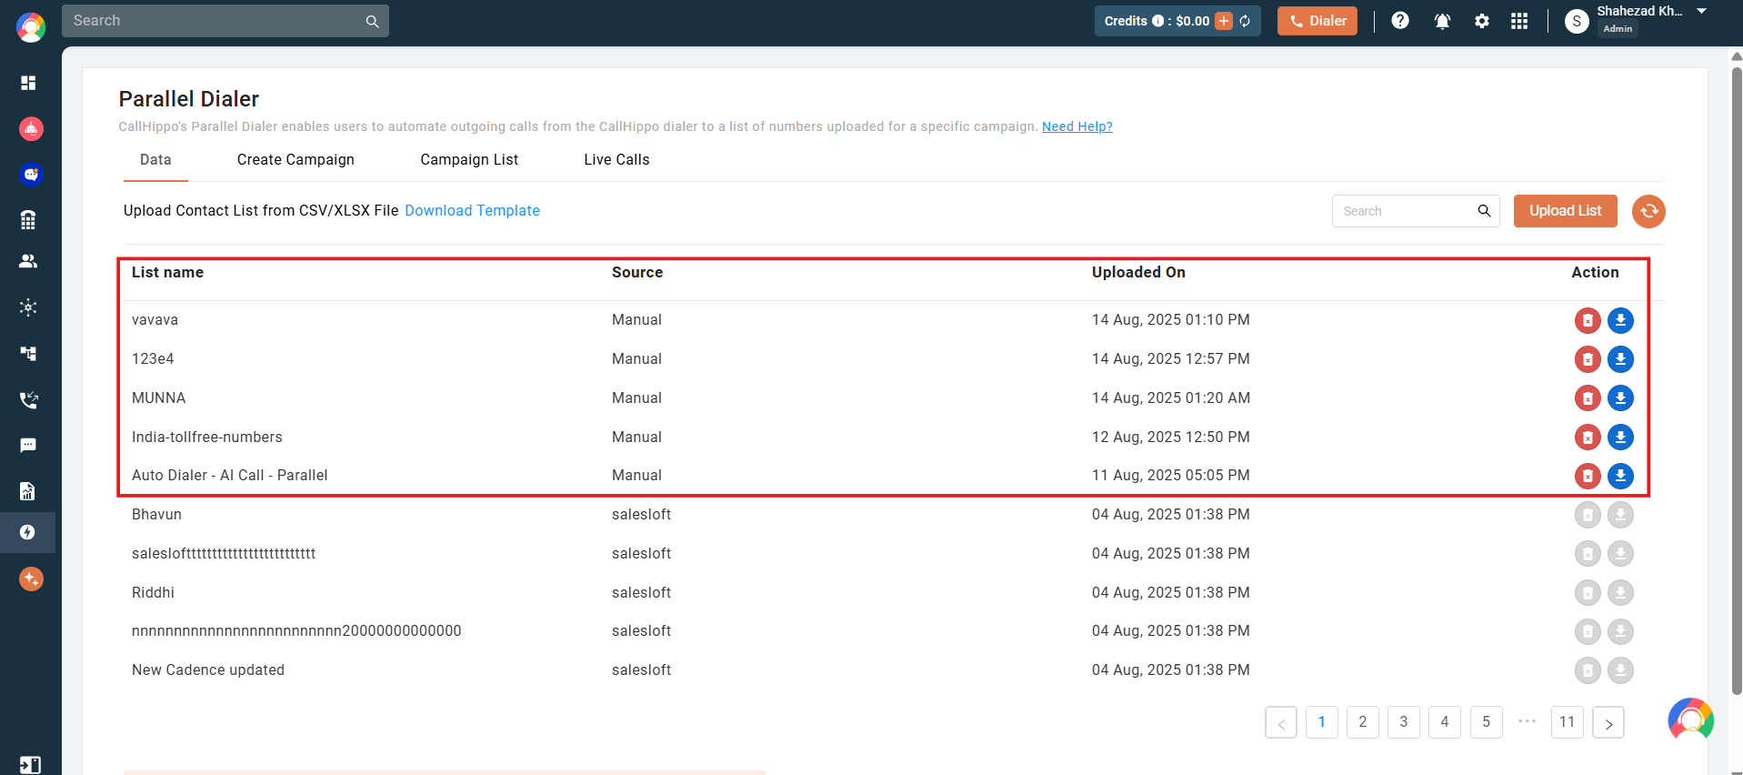Delete the Auto Dialer - AI Call - Parallel list
Viewport: 1743px width, 775px height.
[1588, 476]
